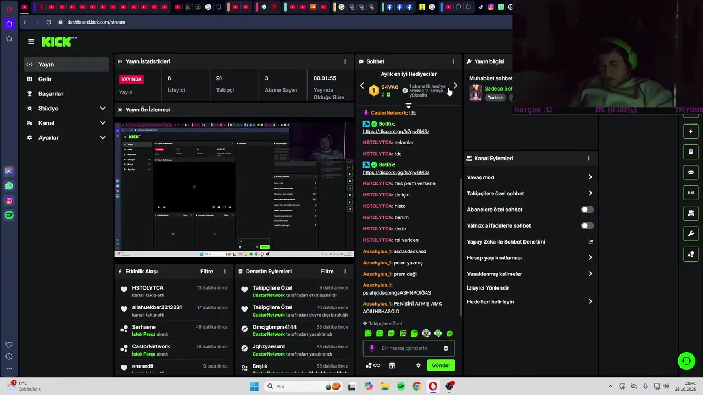Viewport: 703px width, 395px height.
Task: Toggle Yalnızca ifadelerle sohbet switch
Action: (x=587, y=225)
